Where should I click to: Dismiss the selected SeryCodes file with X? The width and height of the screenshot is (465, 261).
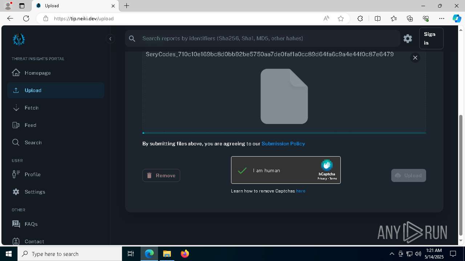pos(415,58)
